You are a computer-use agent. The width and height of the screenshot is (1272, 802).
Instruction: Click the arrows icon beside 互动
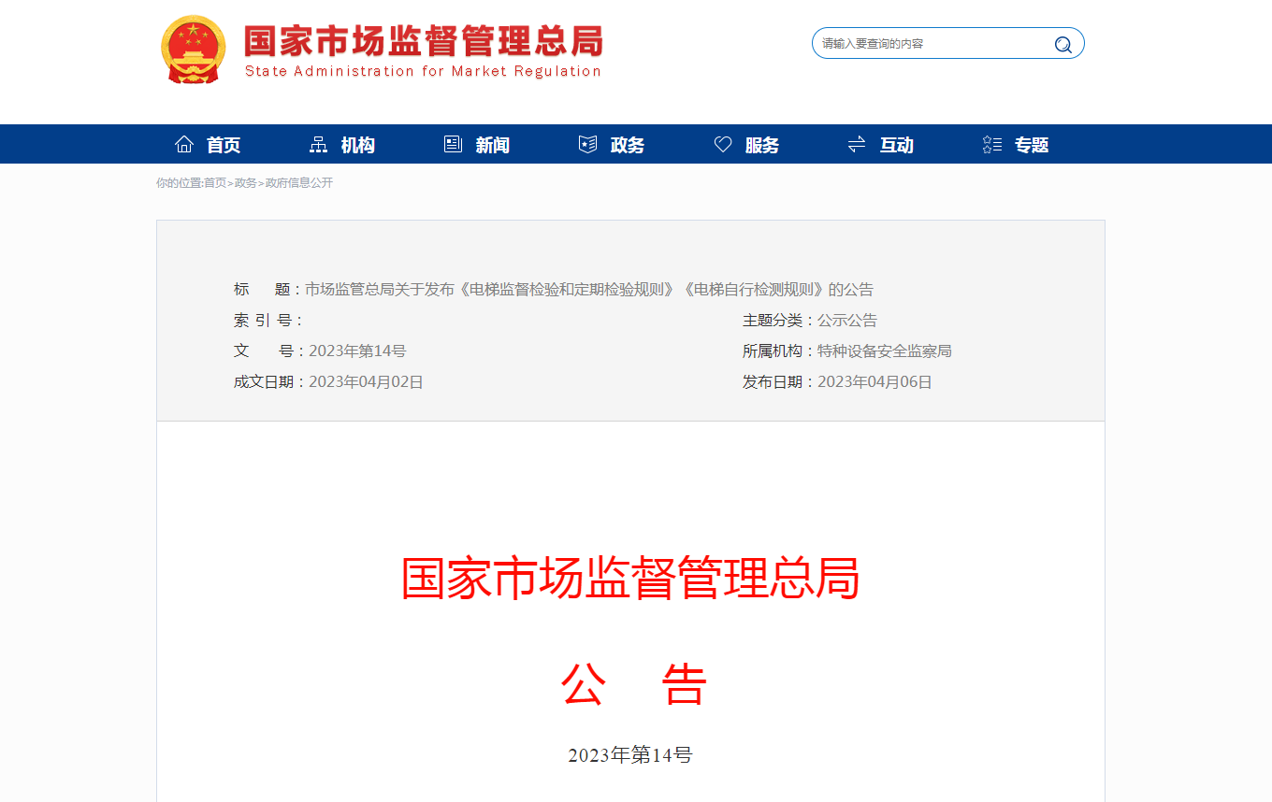point(857,144)
